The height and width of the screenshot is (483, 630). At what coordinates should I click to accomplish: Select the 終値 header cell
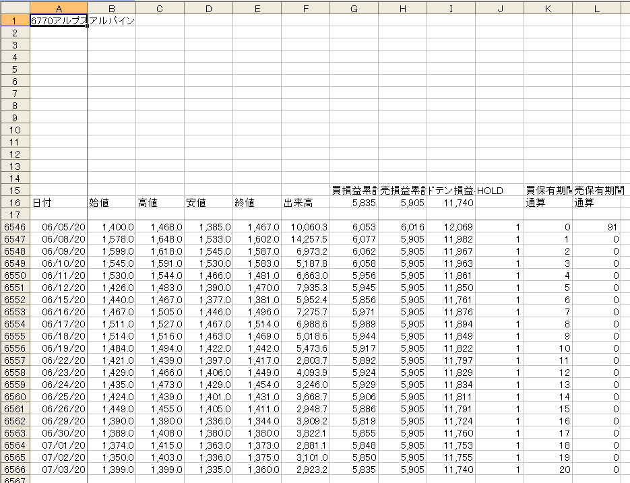[x=257, y=203]
